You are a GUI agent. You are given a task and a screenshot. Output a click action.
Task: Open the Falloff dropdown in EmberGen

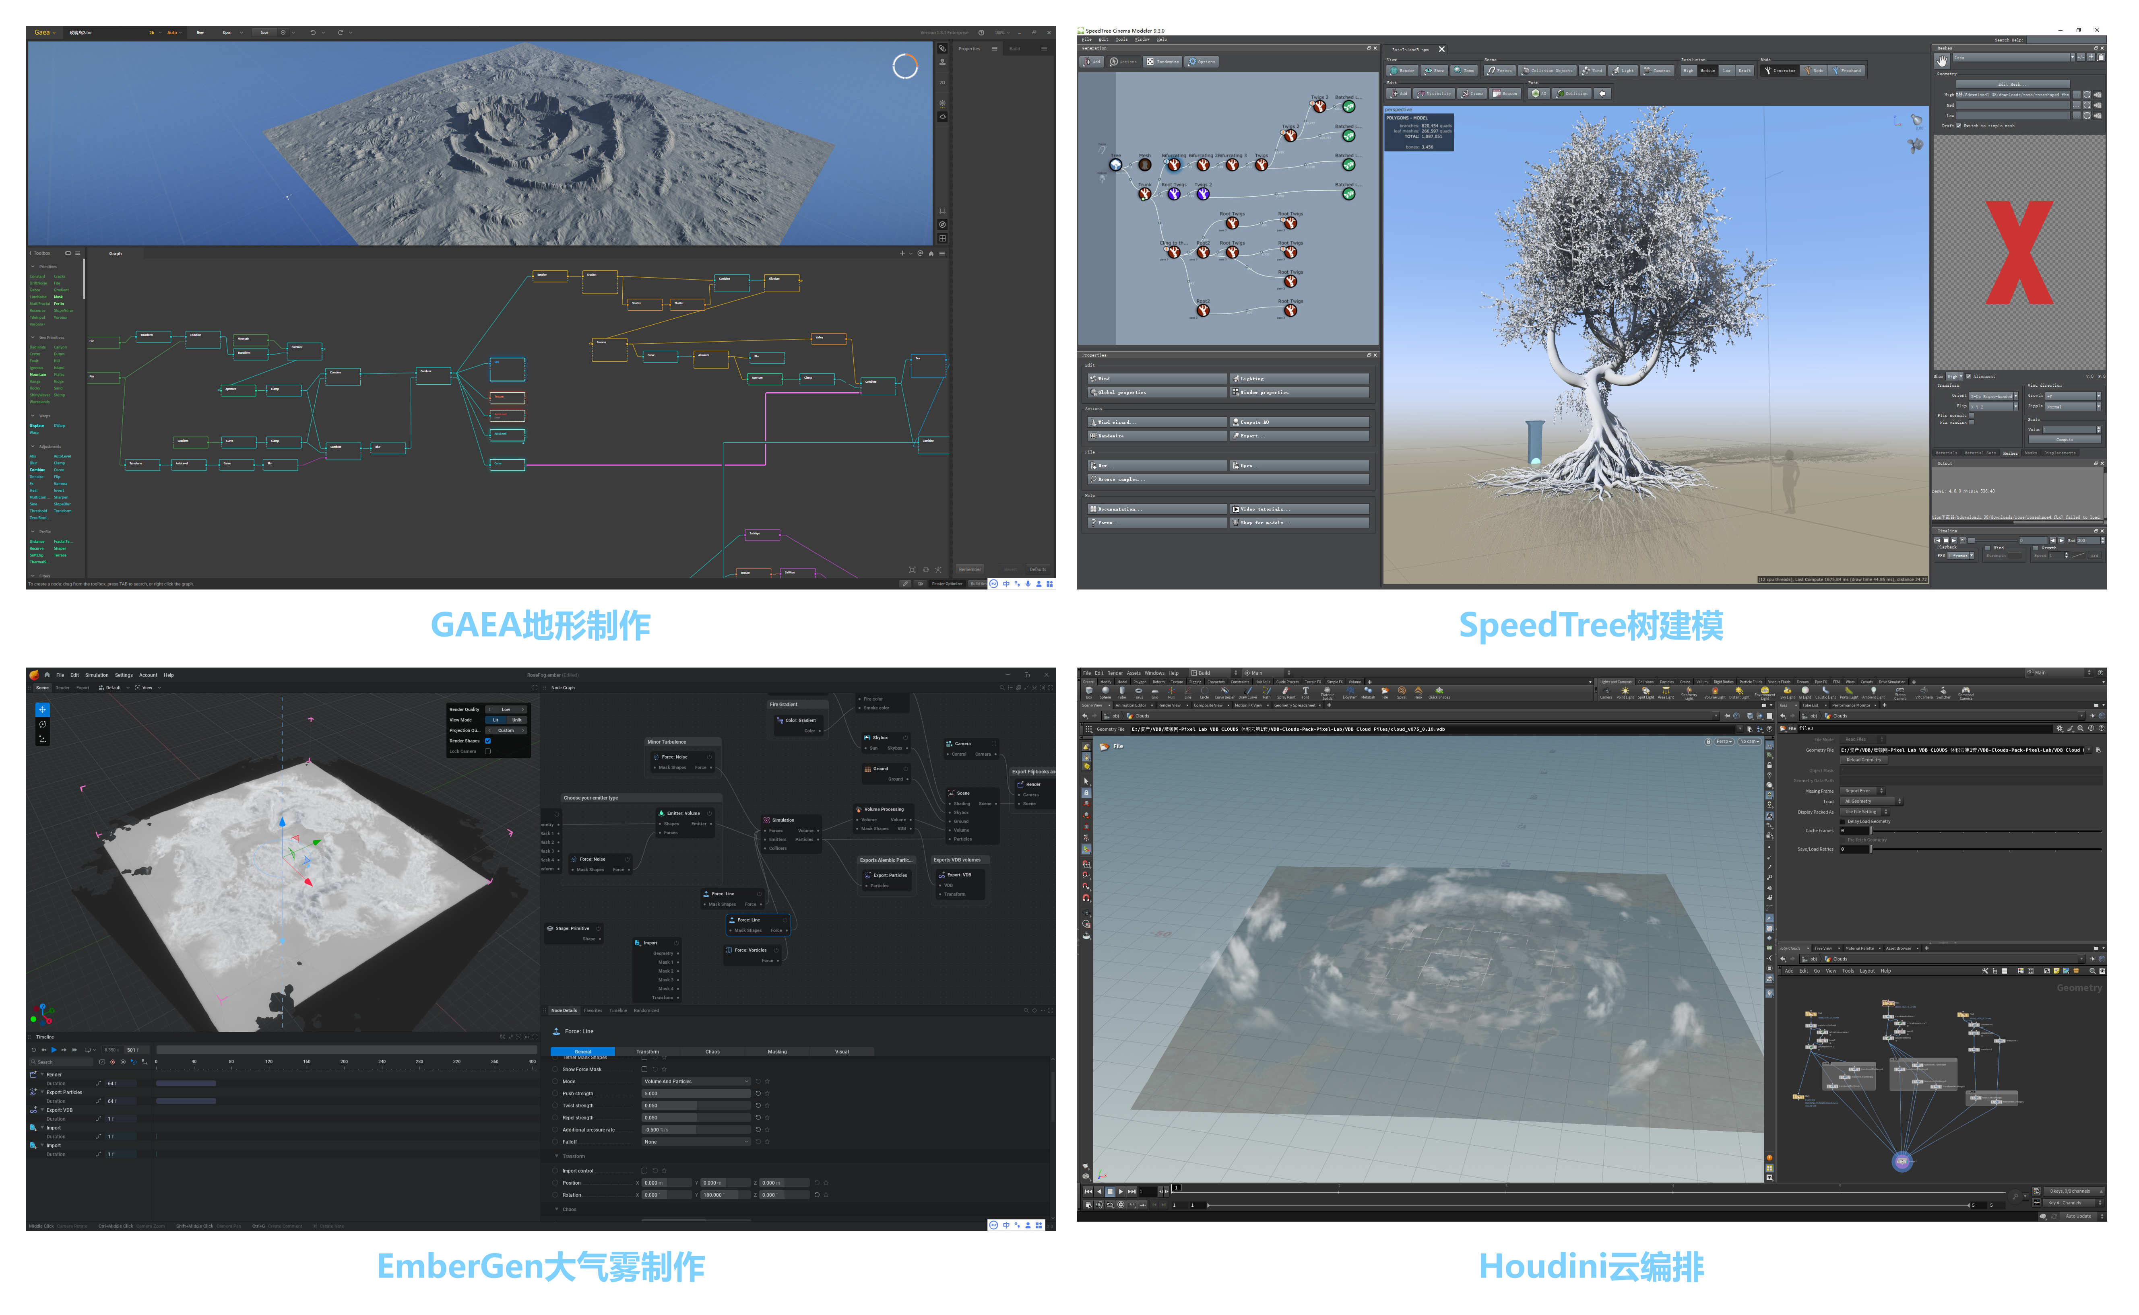697,1142
